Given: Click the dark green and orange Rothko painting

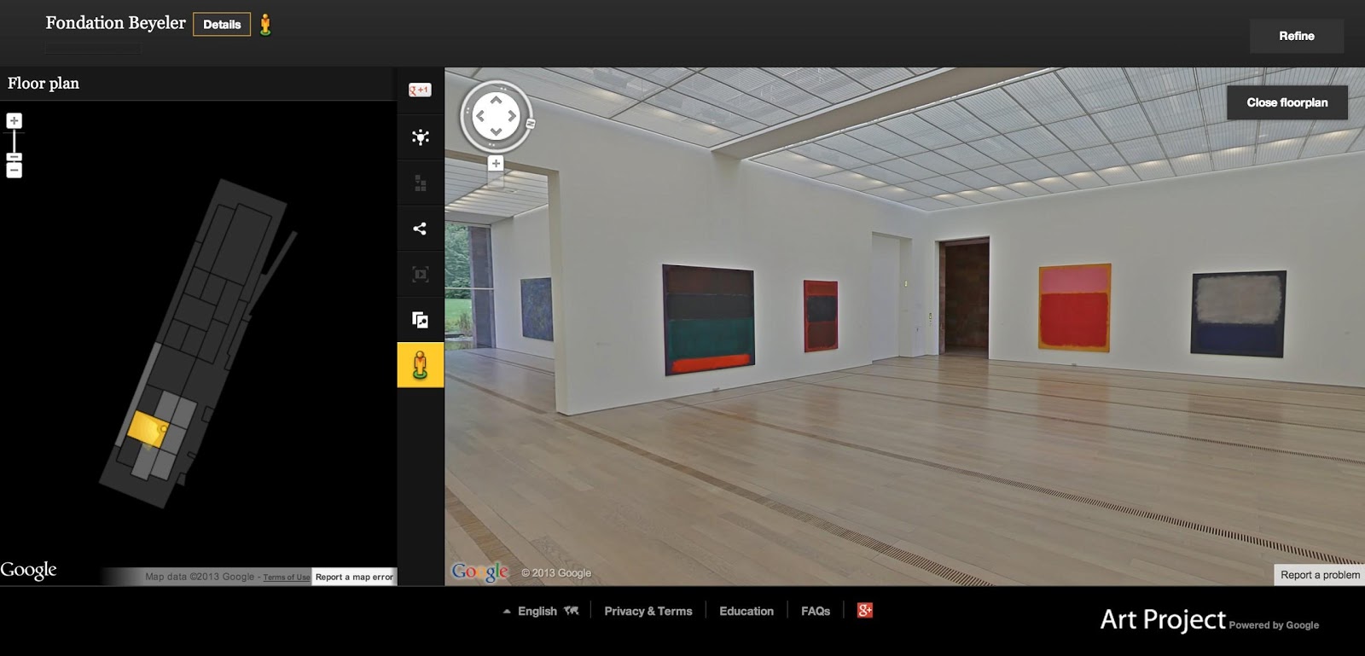Looking at the screenshot, I should pos(708,320).
